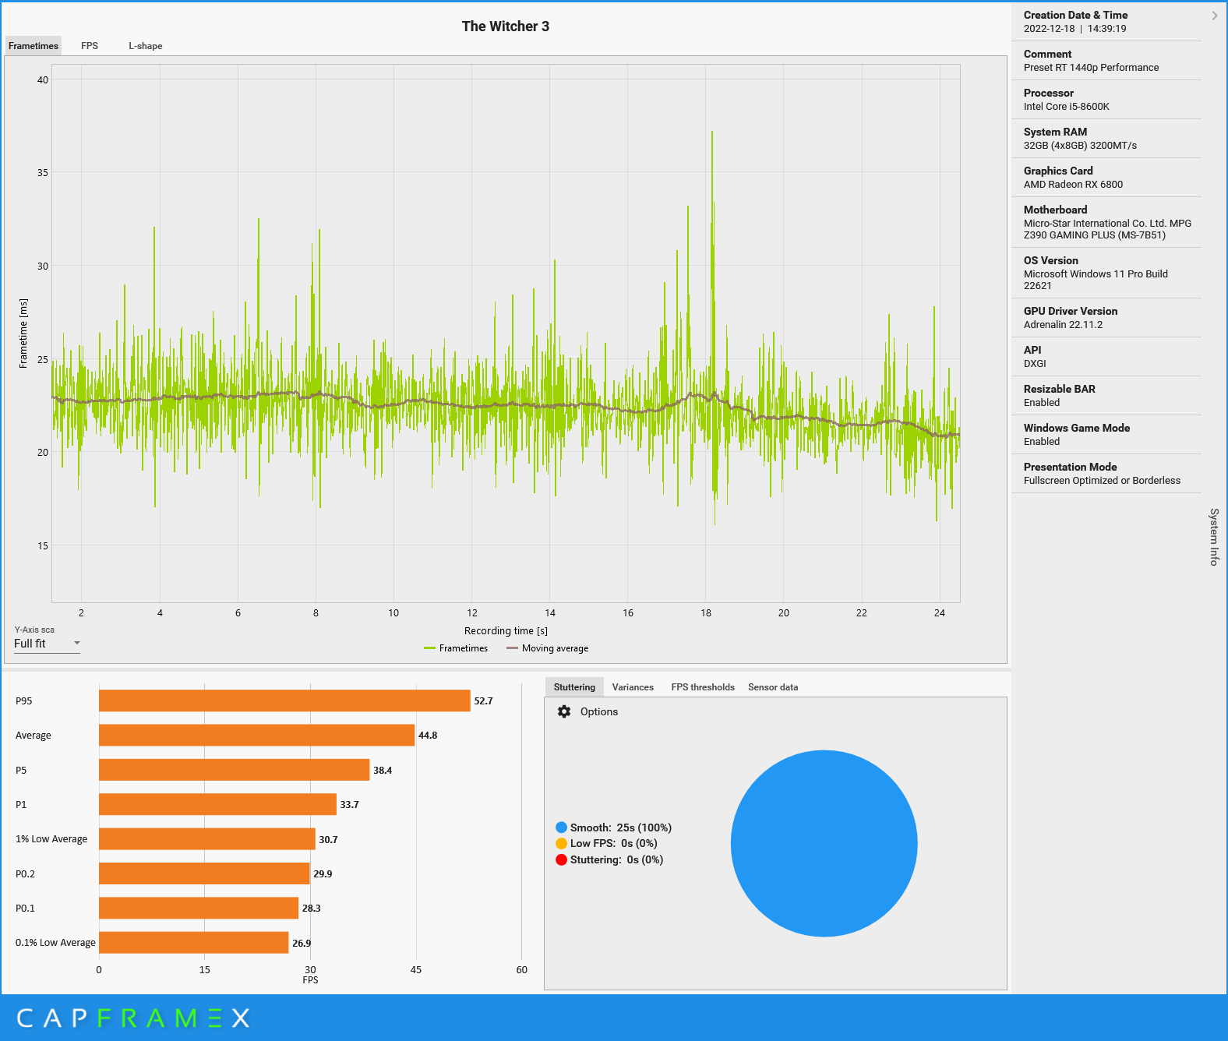Click the Options label
The width and height of the screenshot is (1228, 1041).
[x=598, y=711]
